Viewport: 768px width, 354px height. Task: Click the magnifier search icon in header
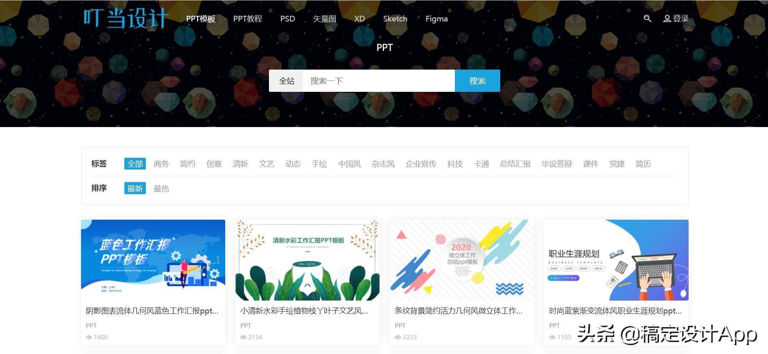(x=647, y=19)
